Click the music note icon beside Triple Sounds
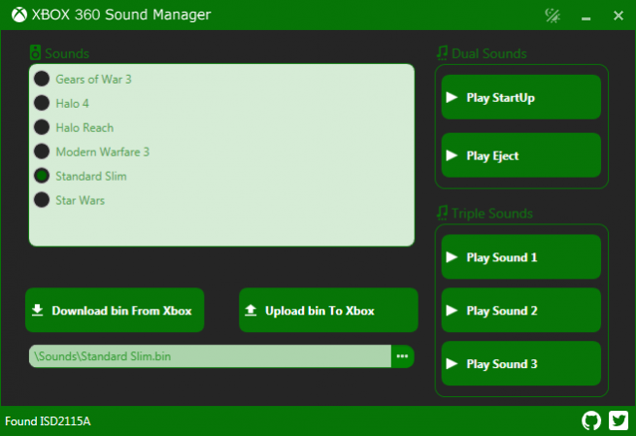 [x=442, y=213]
